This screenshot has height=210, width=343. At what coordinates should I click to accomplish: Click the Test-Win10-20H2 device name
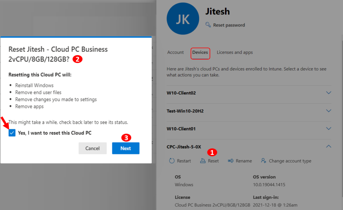click(185, 111)
